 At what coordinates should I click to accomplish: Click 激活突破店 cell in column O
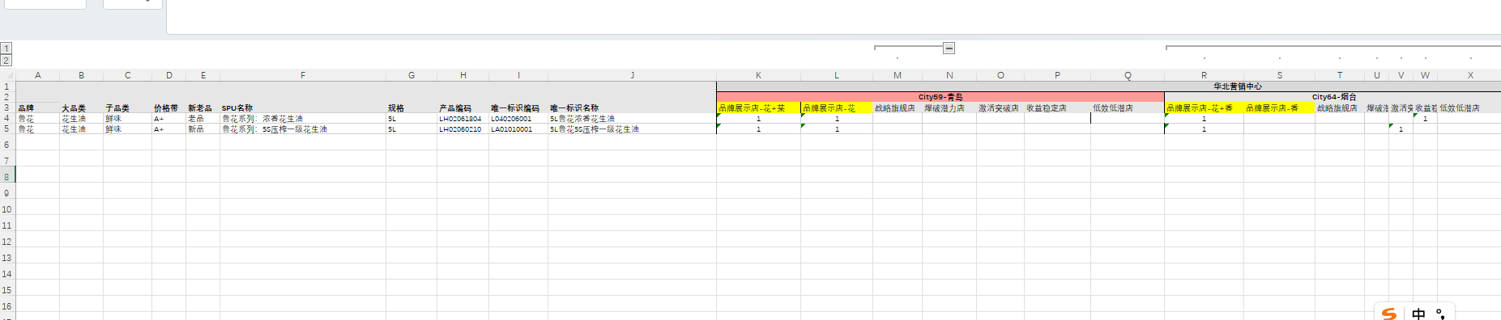pos(1000,107)
